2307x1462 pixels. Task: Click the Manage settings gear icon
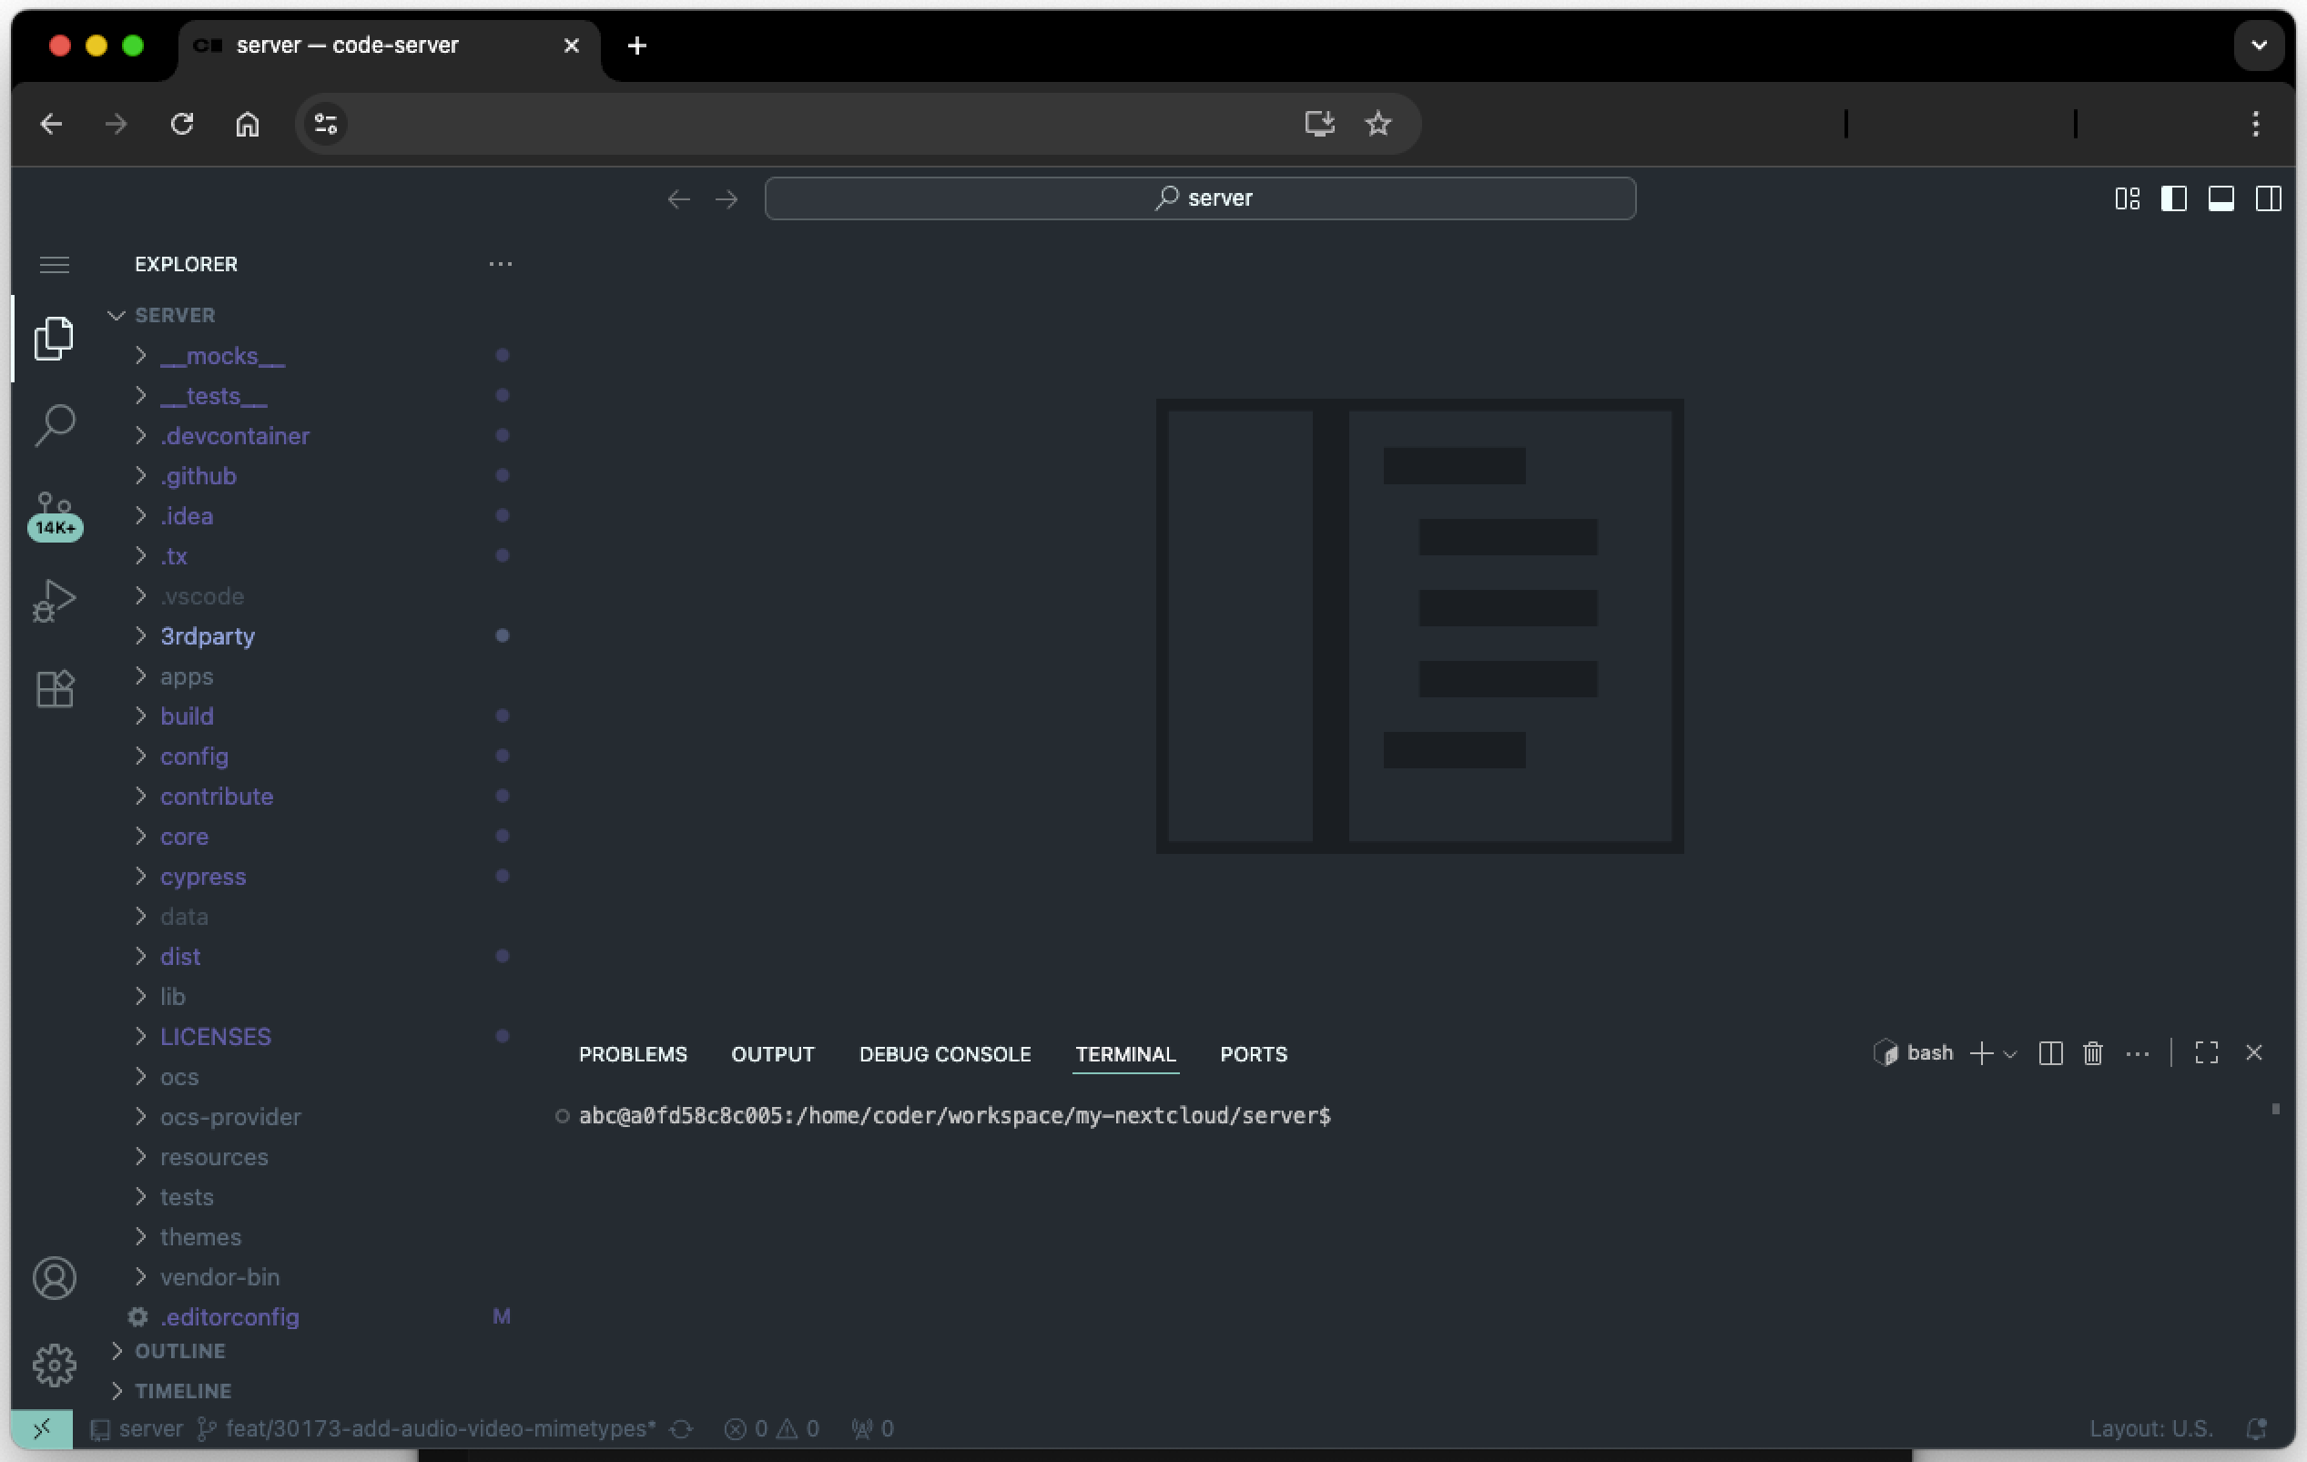pyautogui.click(x=55, y=1365)
